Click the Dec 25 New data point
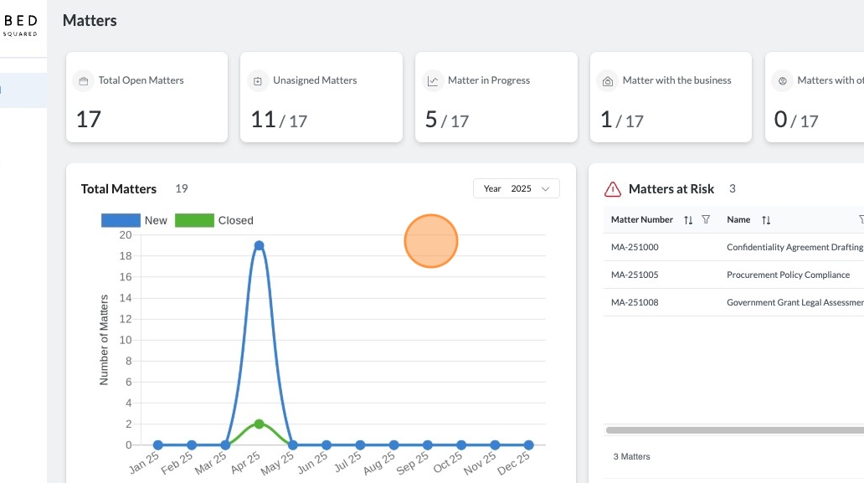The height and width of the screenshot is (483, 864). tap(529, 445)
